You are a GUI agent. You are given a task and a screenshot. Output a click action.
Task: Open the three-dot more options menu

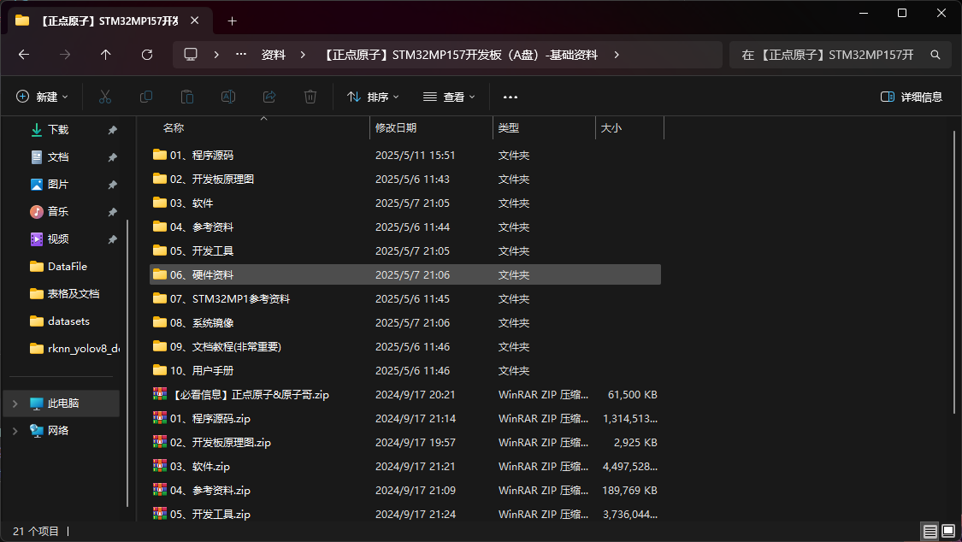511,97
